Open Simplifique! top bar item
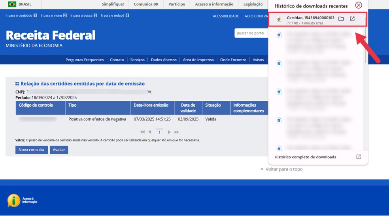Screen dimensions: 389x216 coord(113,4)
